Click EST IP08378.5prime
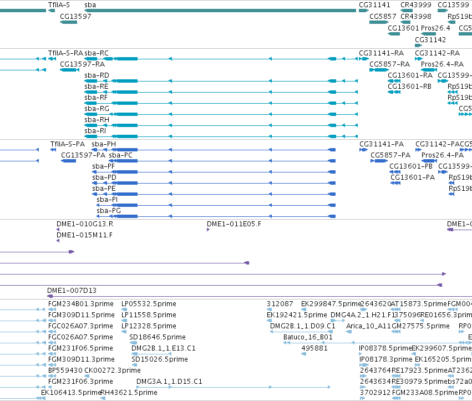Image resolution: width=472 pixels, height=401 pixels. (385, 348)
